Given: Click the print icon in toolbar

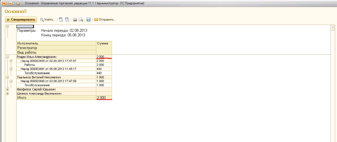Looking at the screenshot, I should (75, 20).
